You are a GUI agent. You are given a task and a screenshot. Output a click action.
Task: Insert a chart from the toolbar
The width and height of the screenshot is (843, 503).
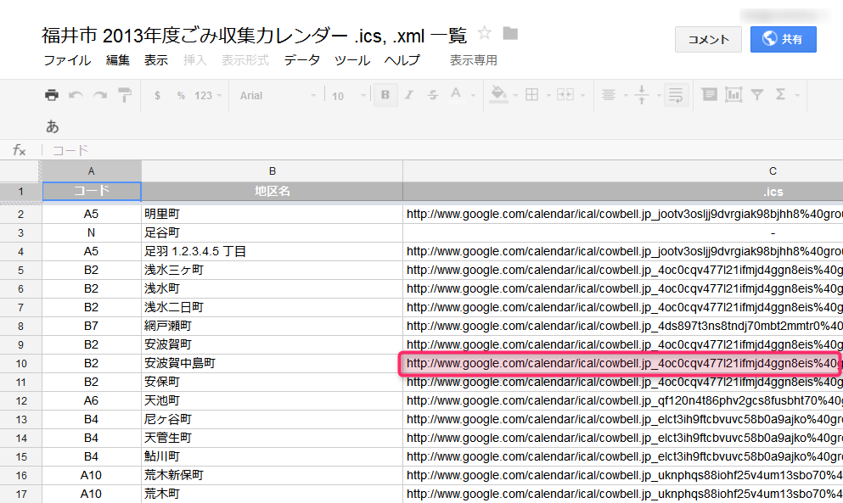click(x=733, y=95)
